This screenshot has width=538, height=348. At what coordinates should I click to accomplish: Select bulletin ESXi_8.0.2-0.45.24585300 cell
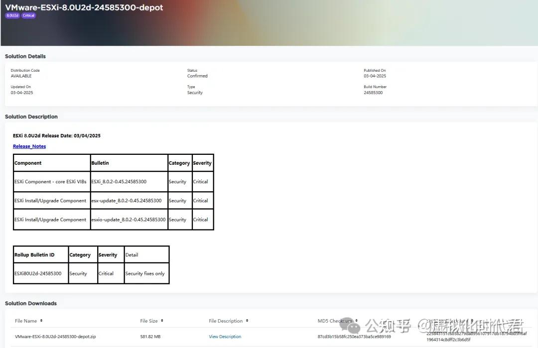click(x=129, y=182)
